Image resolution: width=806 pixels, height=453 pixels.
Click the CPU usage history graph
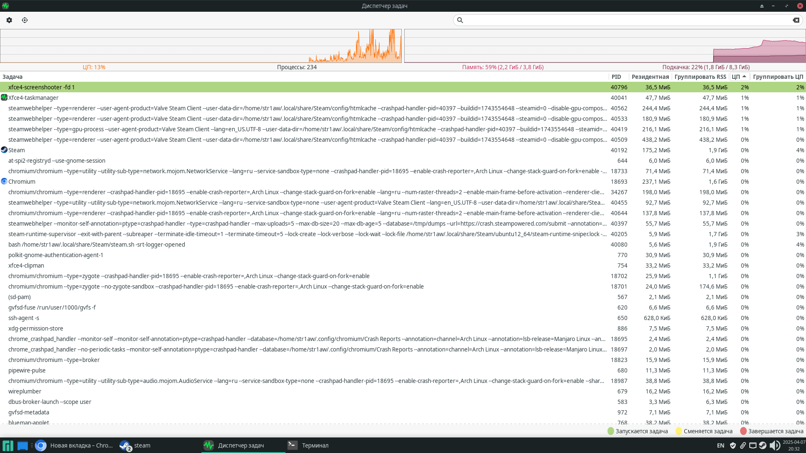[201, 46]
